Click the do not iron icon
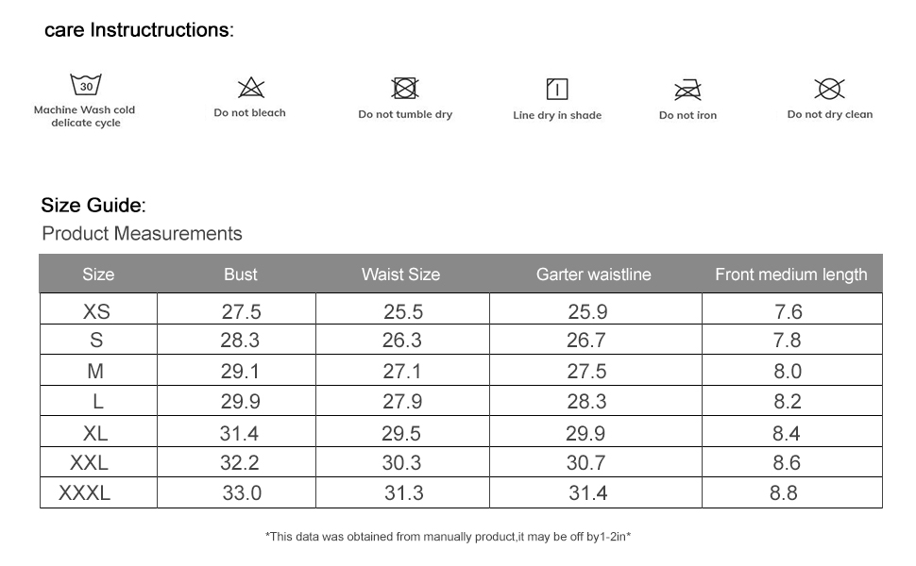 click(x=687, y=91)
